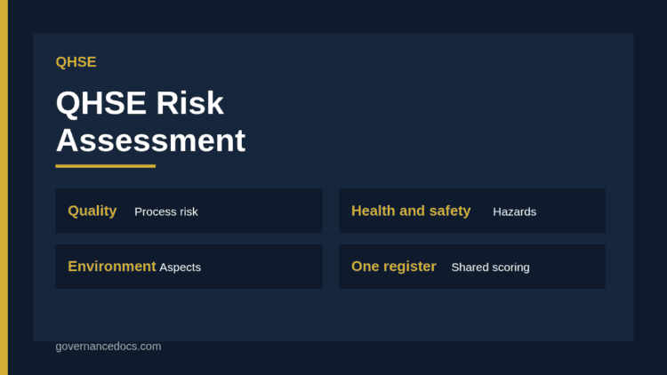This screenshot has height=375, width=667.
Task: Click the "Environment" heading
Action: (112, 267)
